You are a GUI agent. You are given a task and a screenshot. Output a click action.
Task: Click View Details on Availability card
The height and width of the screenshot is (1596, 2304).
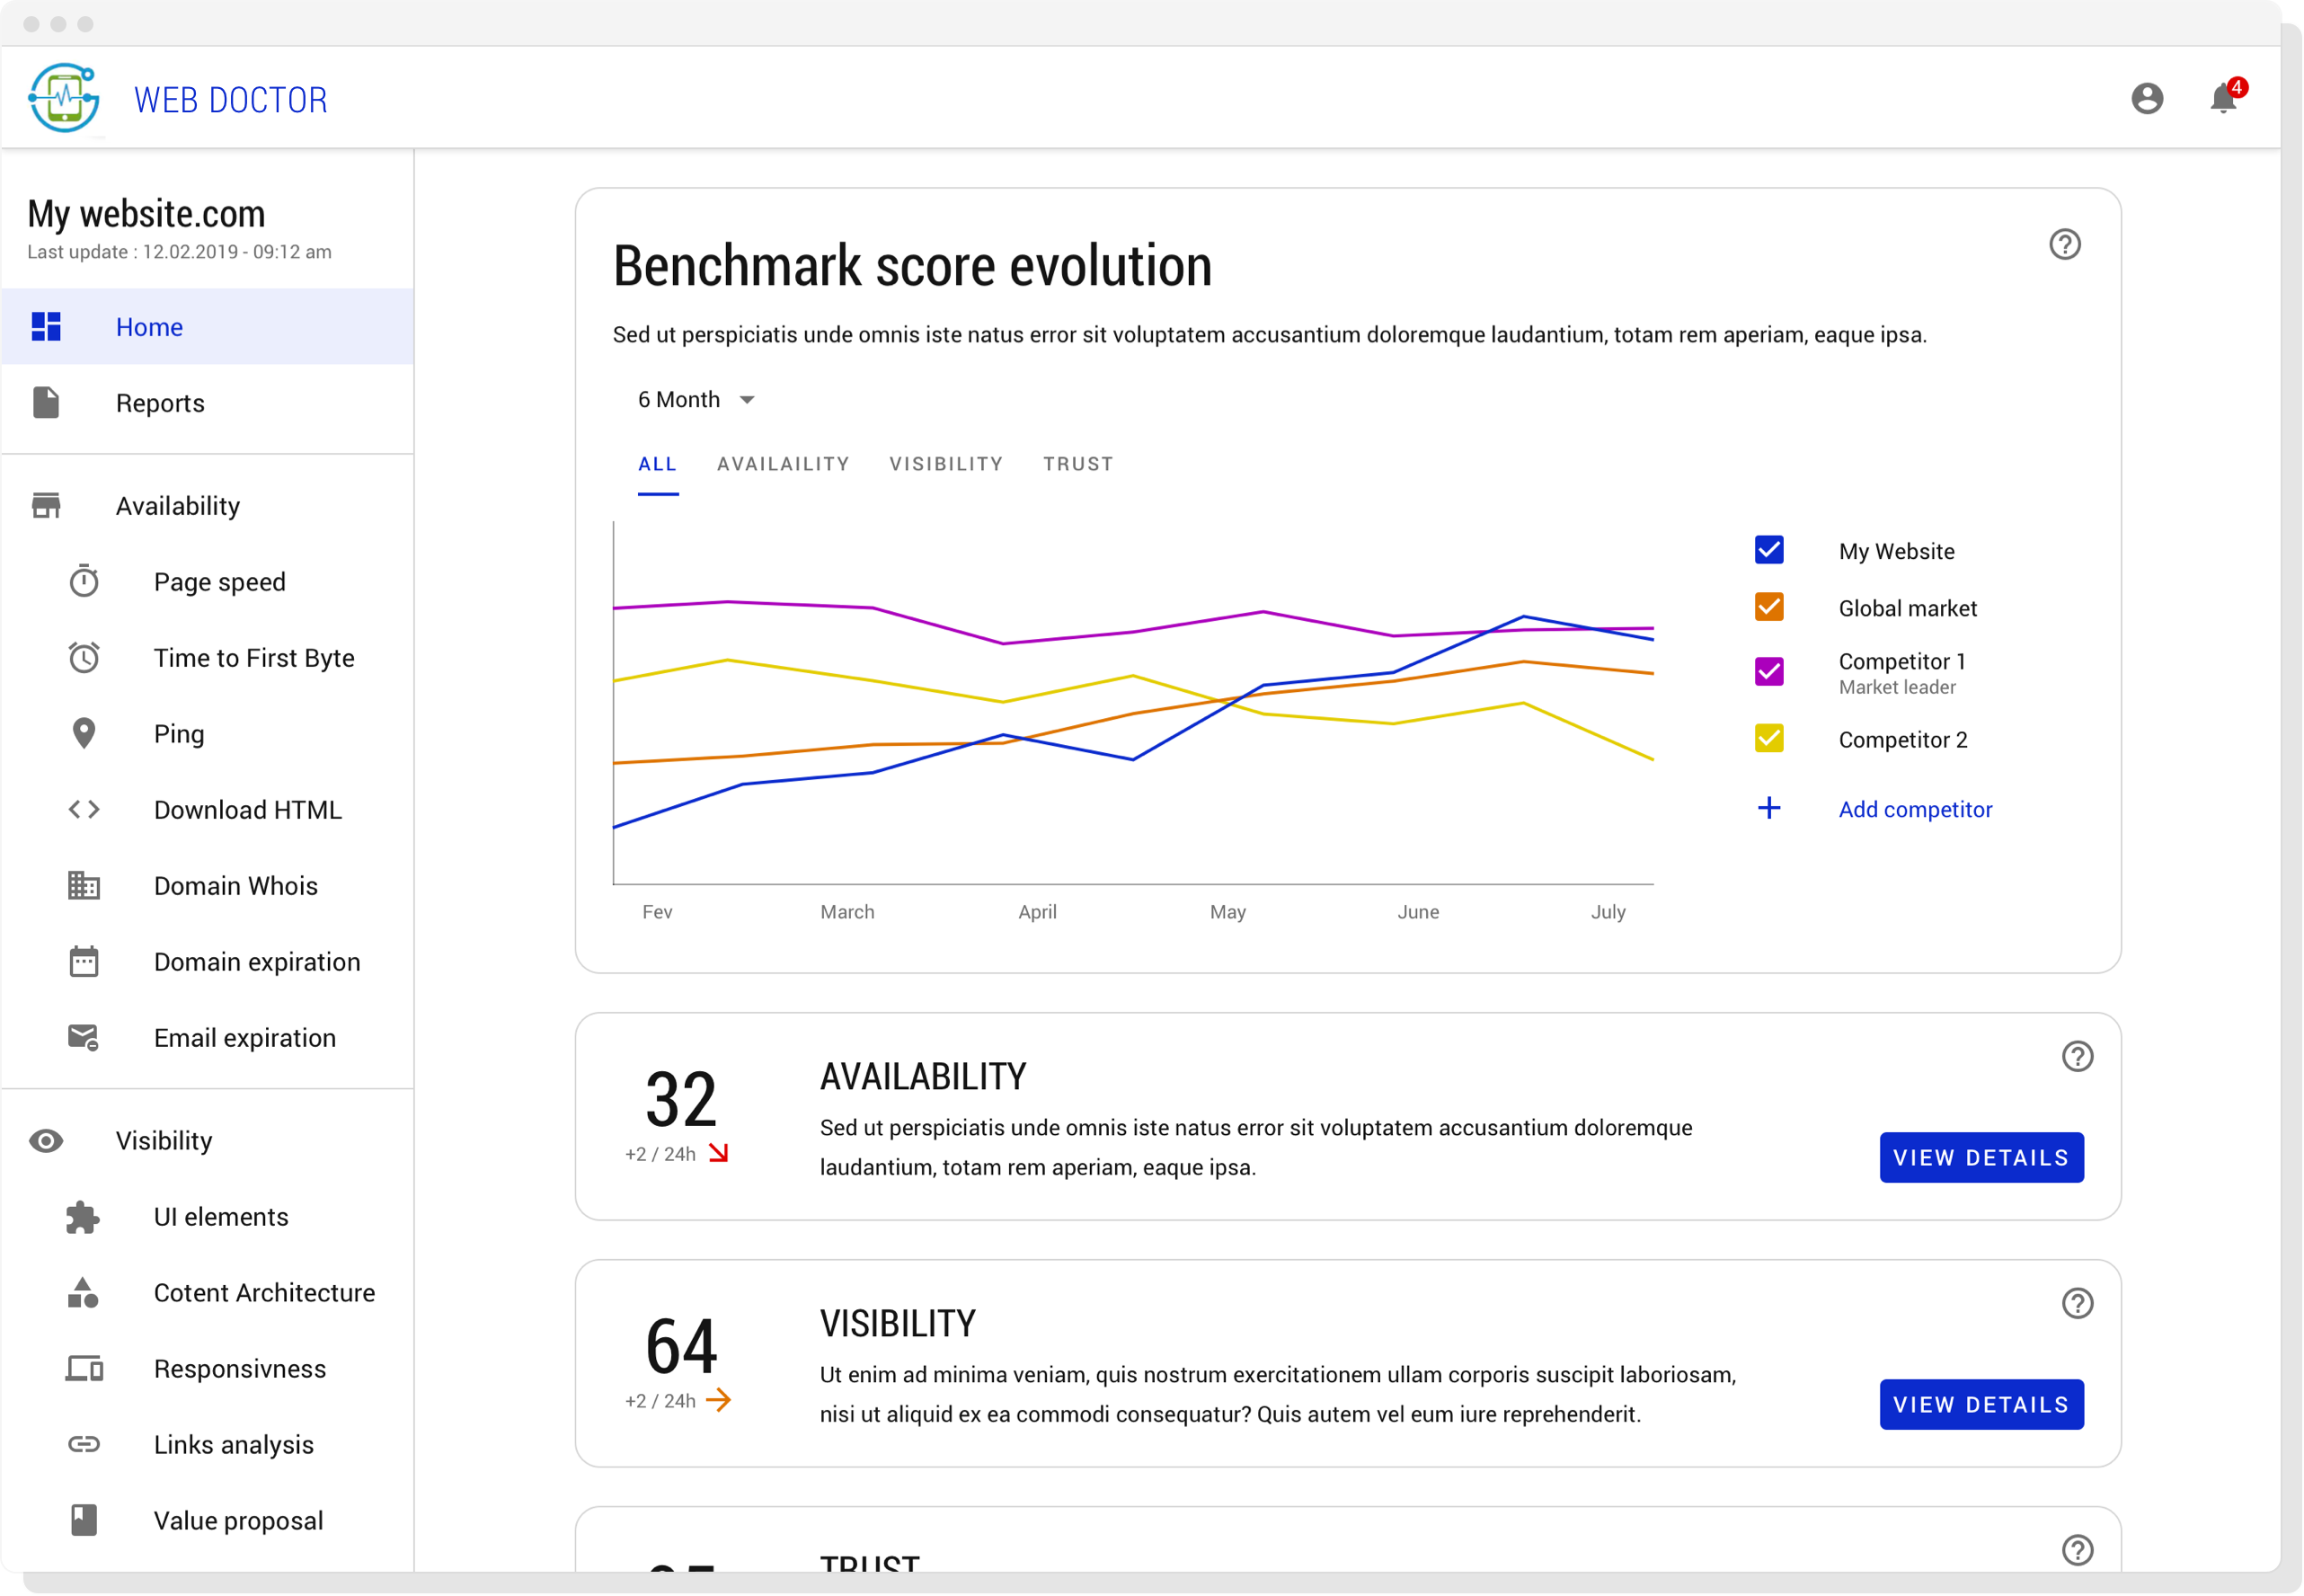[1981, 1157]
